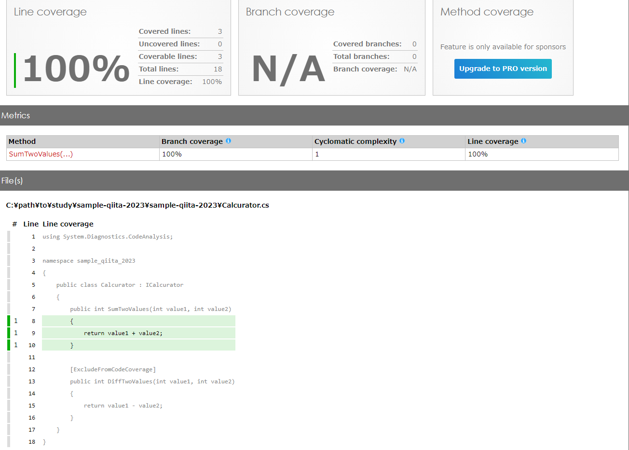
Task: Click green coverage marker for line 10
Action: coord(9,345)
